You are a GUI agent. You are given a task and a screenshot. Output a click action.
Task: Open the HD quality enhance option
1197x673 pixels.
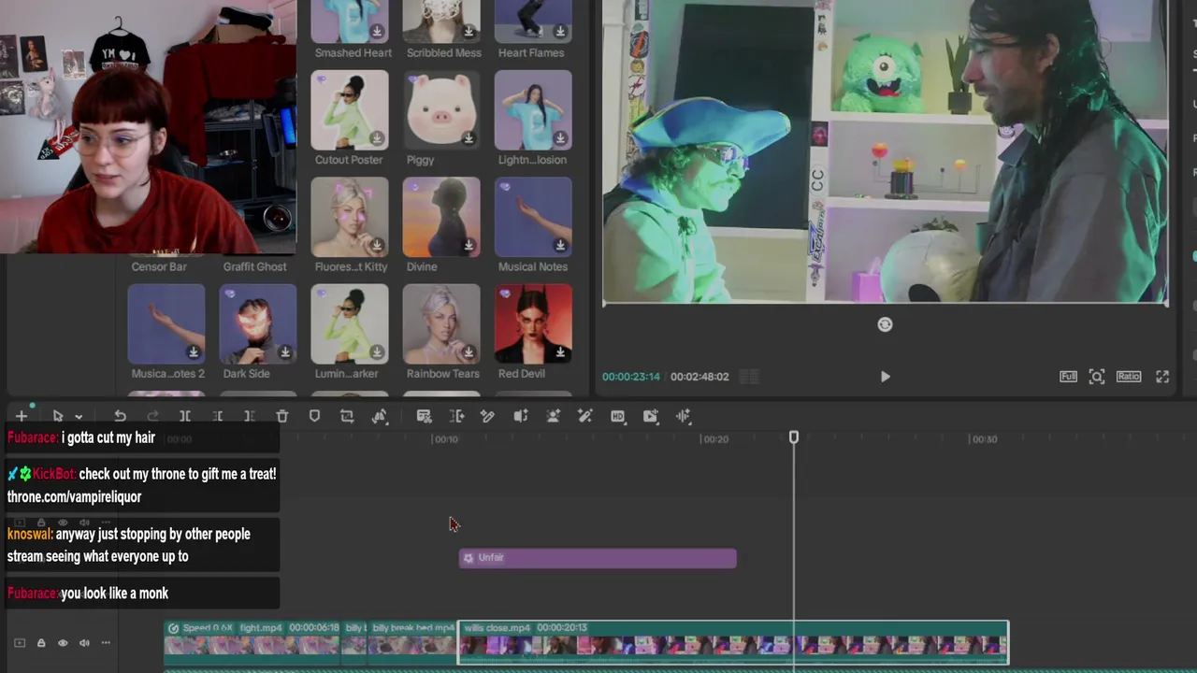point(618,416)
